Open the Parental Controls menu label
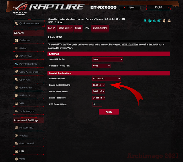This screenshot has width=183, height=162. pos(28,64)
